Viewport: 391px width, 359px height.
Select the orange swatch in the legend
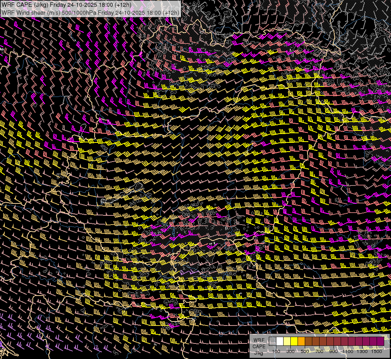[302, 341]
